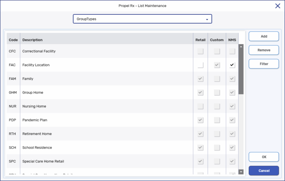Click the Add button

tap(264, 36)
